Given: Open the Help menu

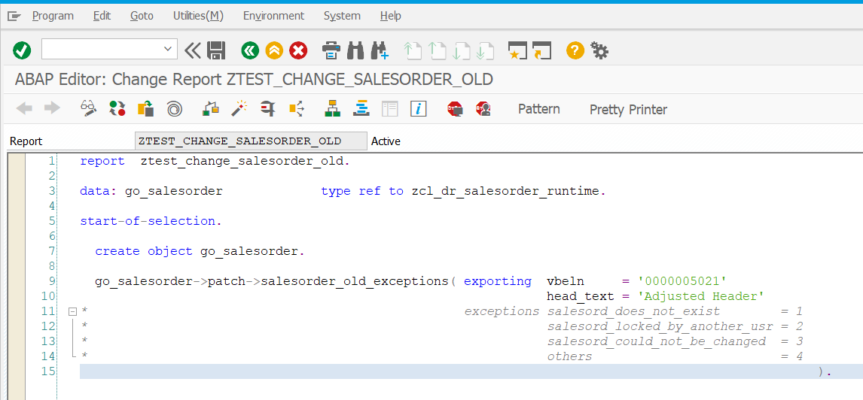Looking at the screenshot, I should tap(390, 16).
